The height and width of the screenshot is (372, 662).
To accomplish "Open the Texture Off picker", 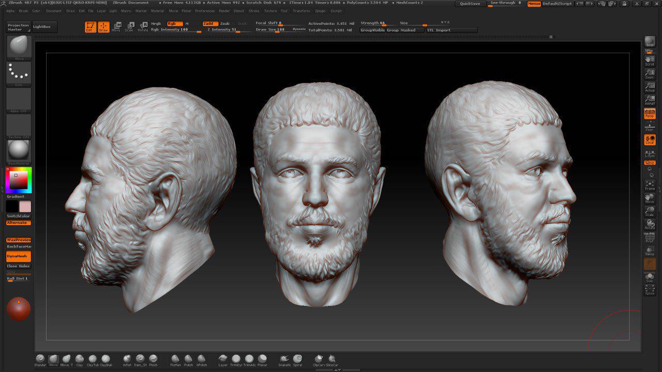I will pos(19,127).
